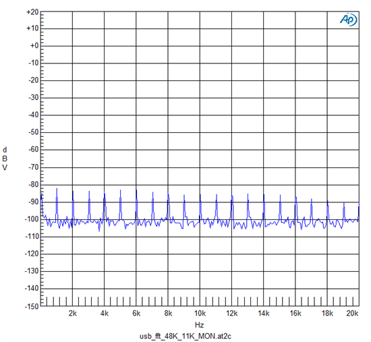Click the -150 y-axis label
The width and height of the screenshot is (371, 342).
(x=32, y=306)
